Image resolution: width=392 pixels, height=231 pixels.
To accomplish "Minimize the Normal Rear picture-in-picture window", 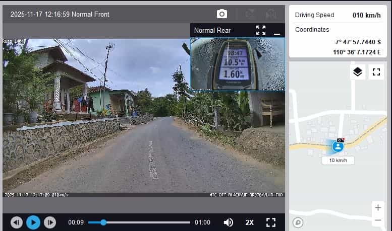I will click(x=276, y=31).
